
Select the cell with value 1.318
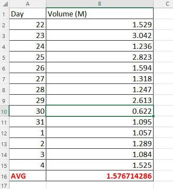[x=99, y=78]
